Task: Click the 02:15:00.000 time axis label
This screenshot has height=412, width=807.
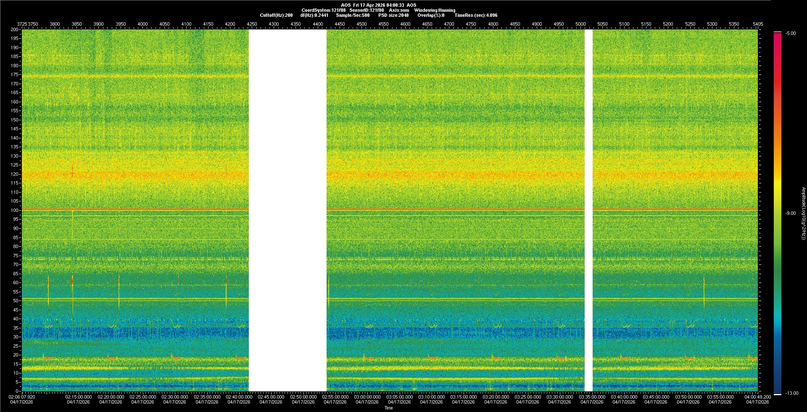Action: click(79, 397)
